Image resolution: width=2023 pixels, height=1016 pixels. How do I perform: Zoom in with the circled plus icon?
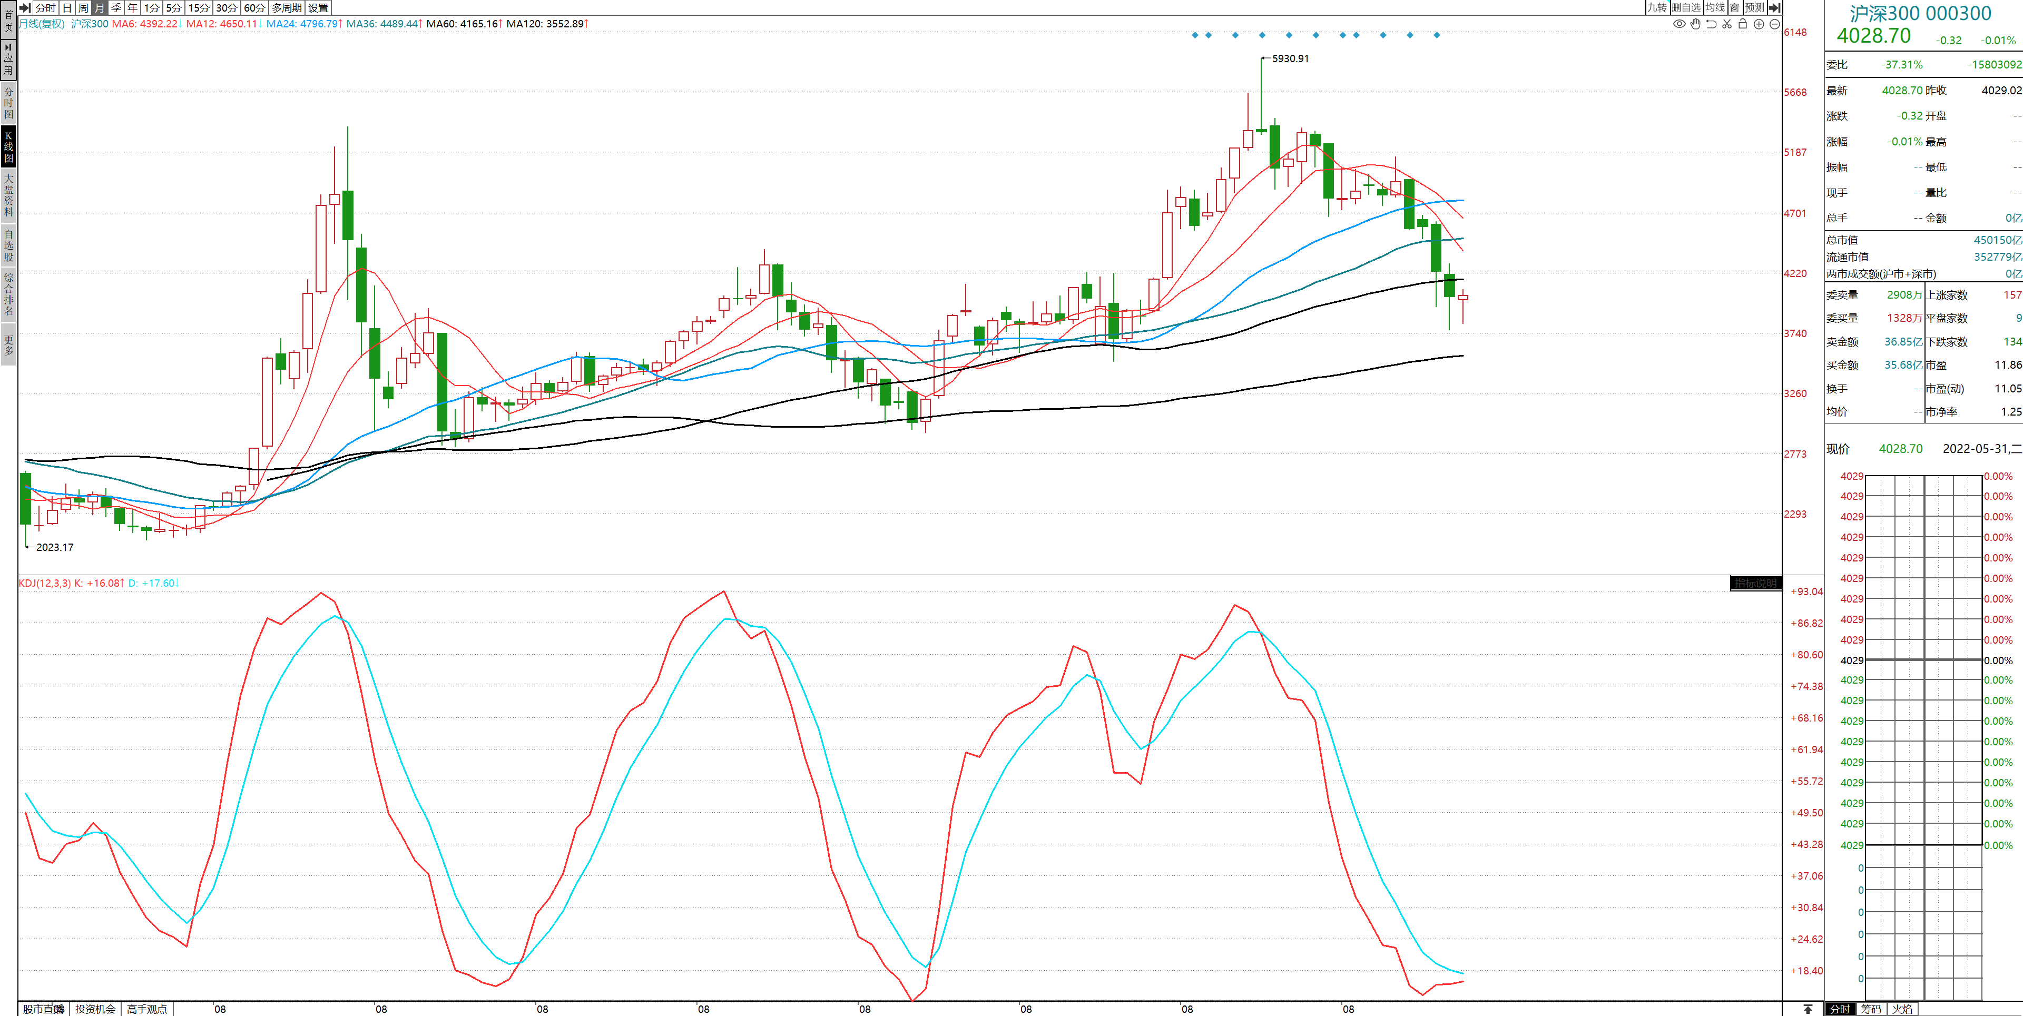(1759, 24)
